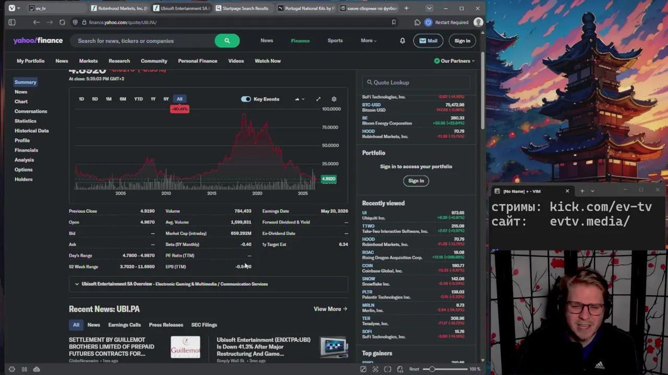Click the Restart Required update button
Image resolution: width=668 pixels, height=375 pixels.
coord(447,22)
